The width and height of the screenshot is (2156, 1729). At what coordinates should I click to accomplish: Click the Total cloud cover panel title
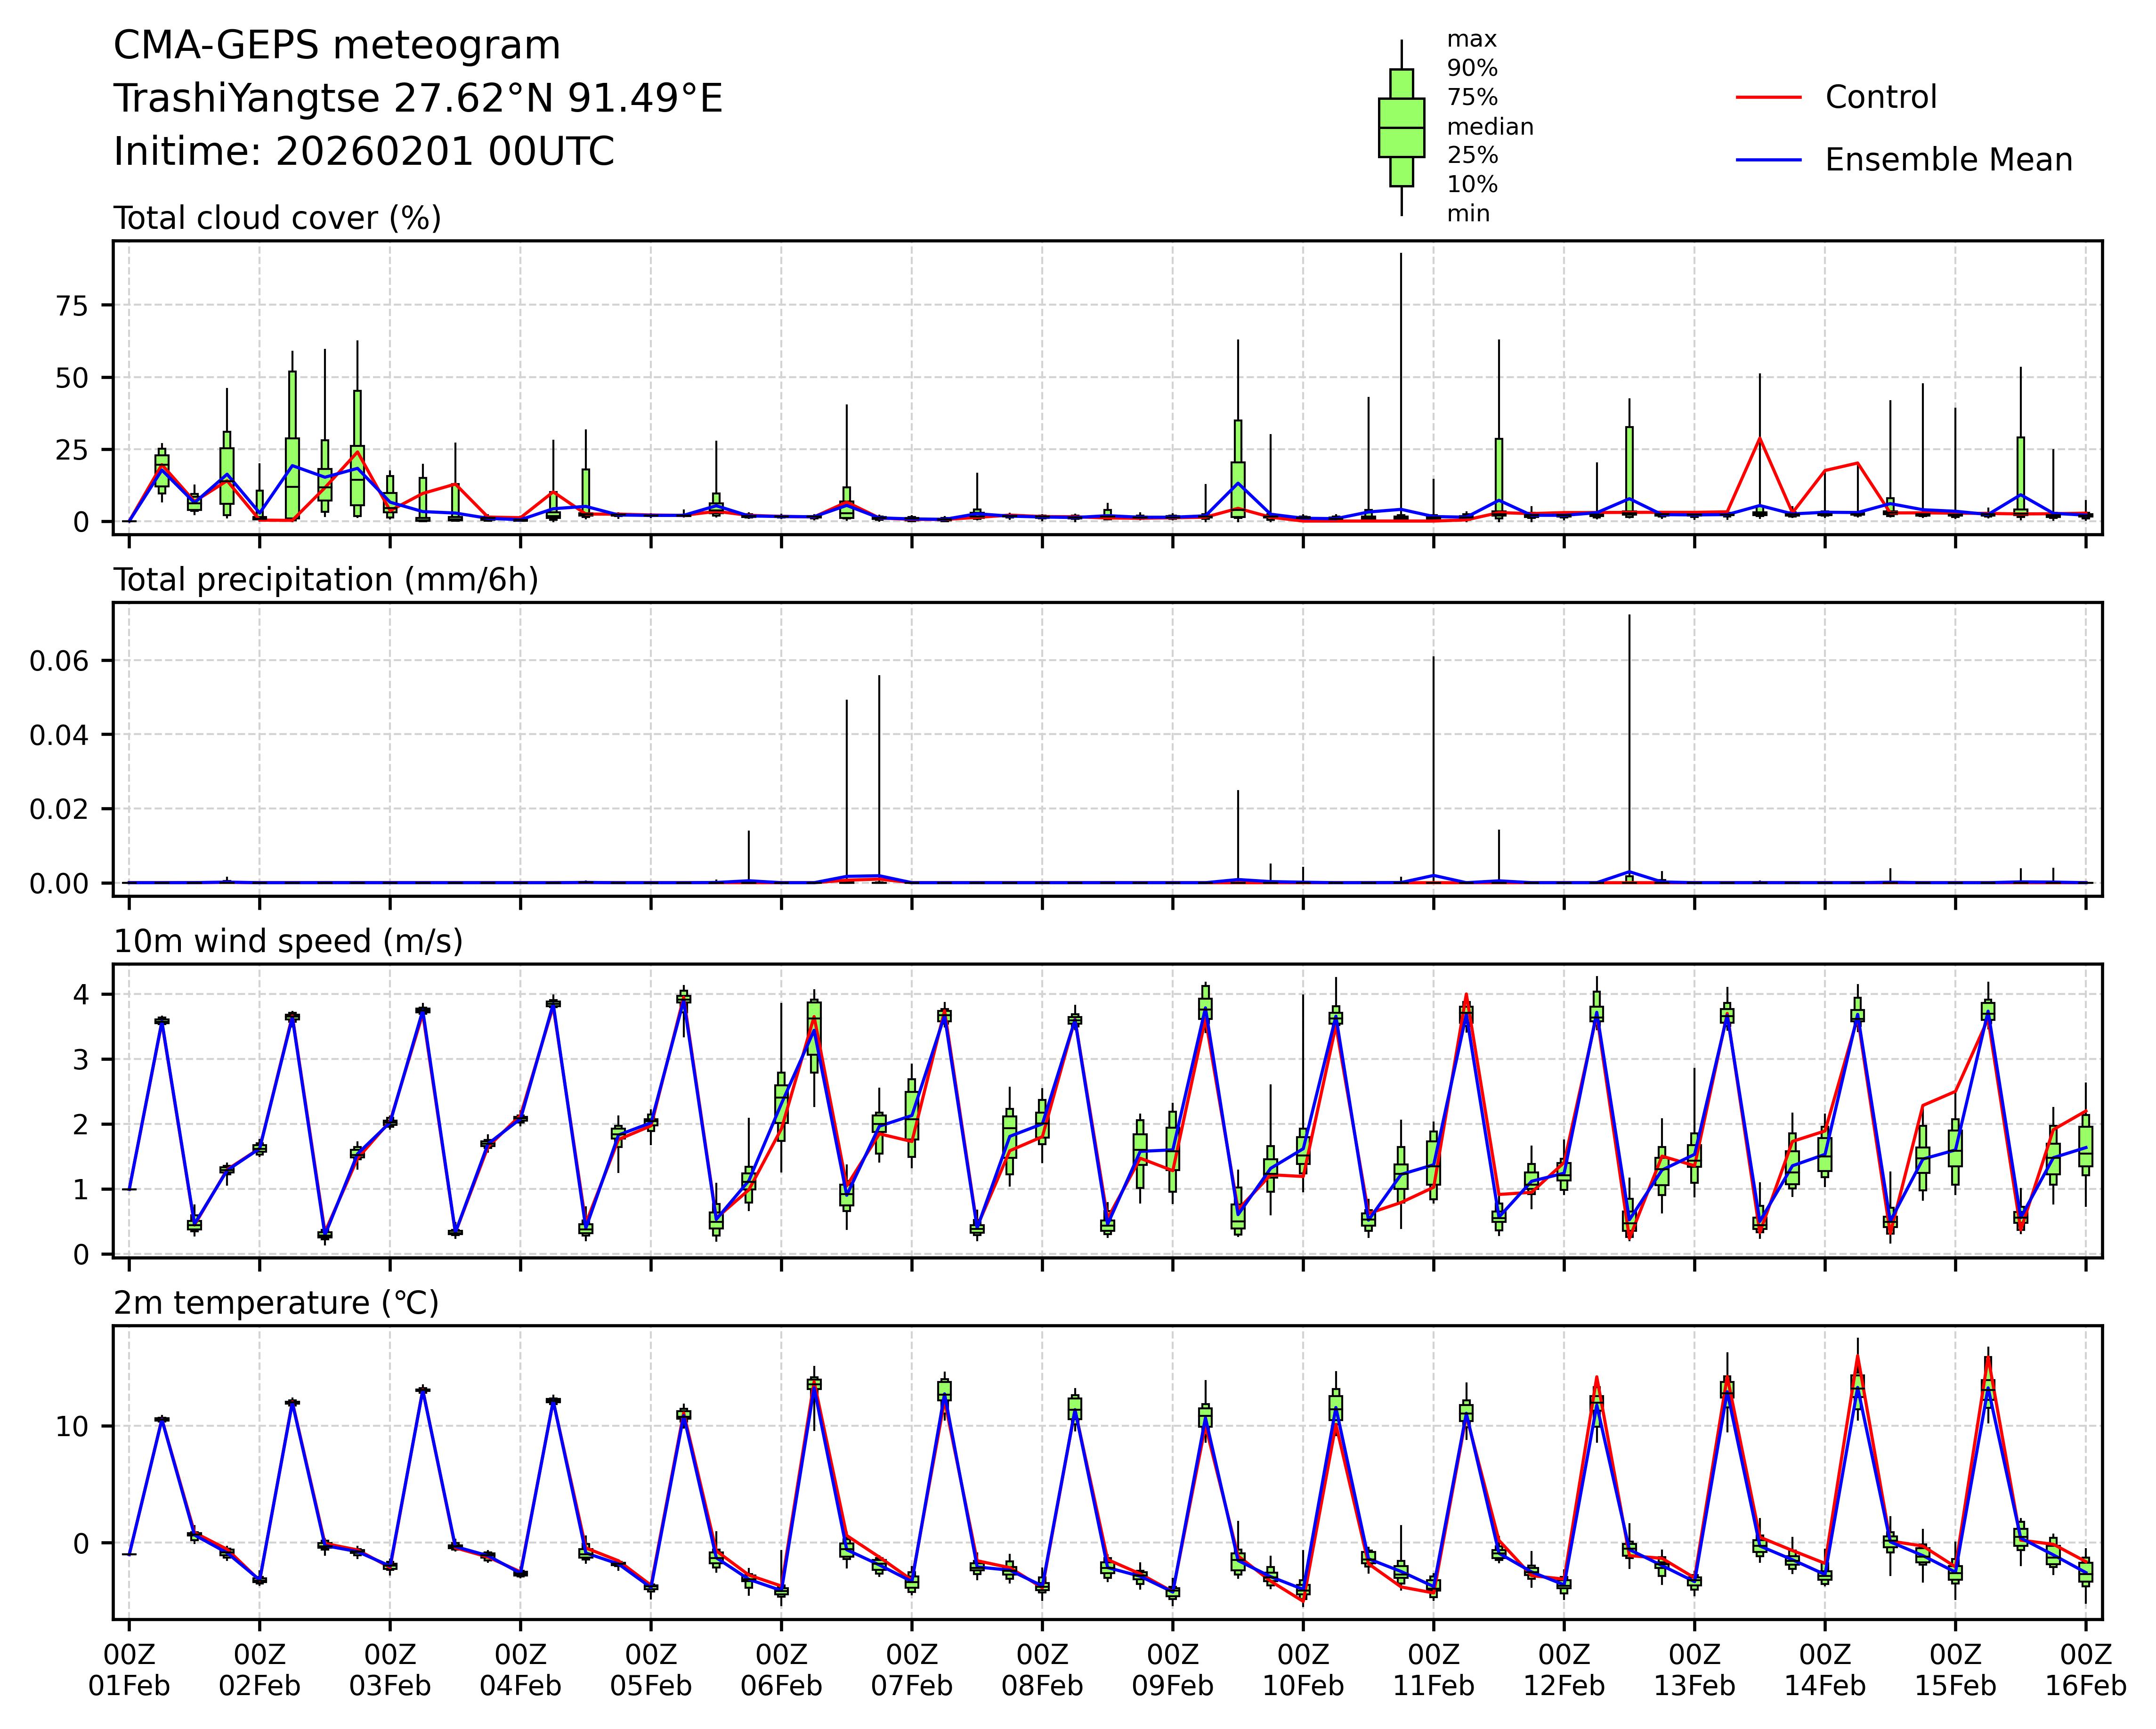(x=277, y=218)
